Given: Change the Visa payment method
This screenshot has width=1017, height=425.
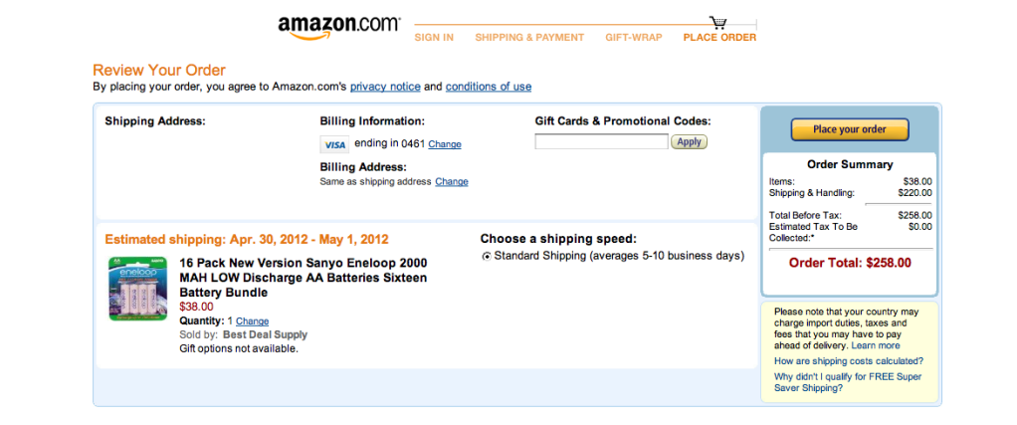Looking at the screenshot, I should pos(445,144).
